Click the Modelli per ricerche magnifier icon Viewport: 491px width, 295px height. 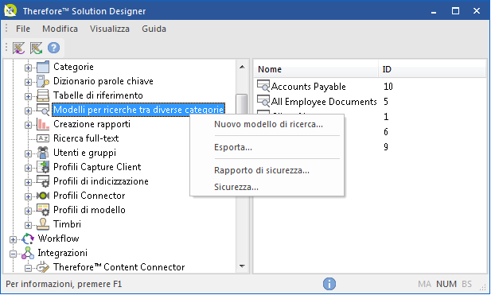click(x=43, y=110)
